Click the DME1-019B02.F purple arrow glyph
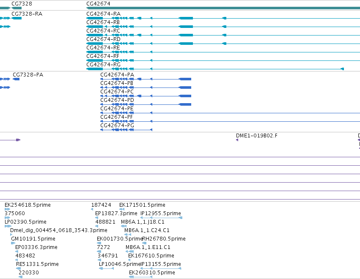This screenshot has height=279, width=360. tap(237, 140)
